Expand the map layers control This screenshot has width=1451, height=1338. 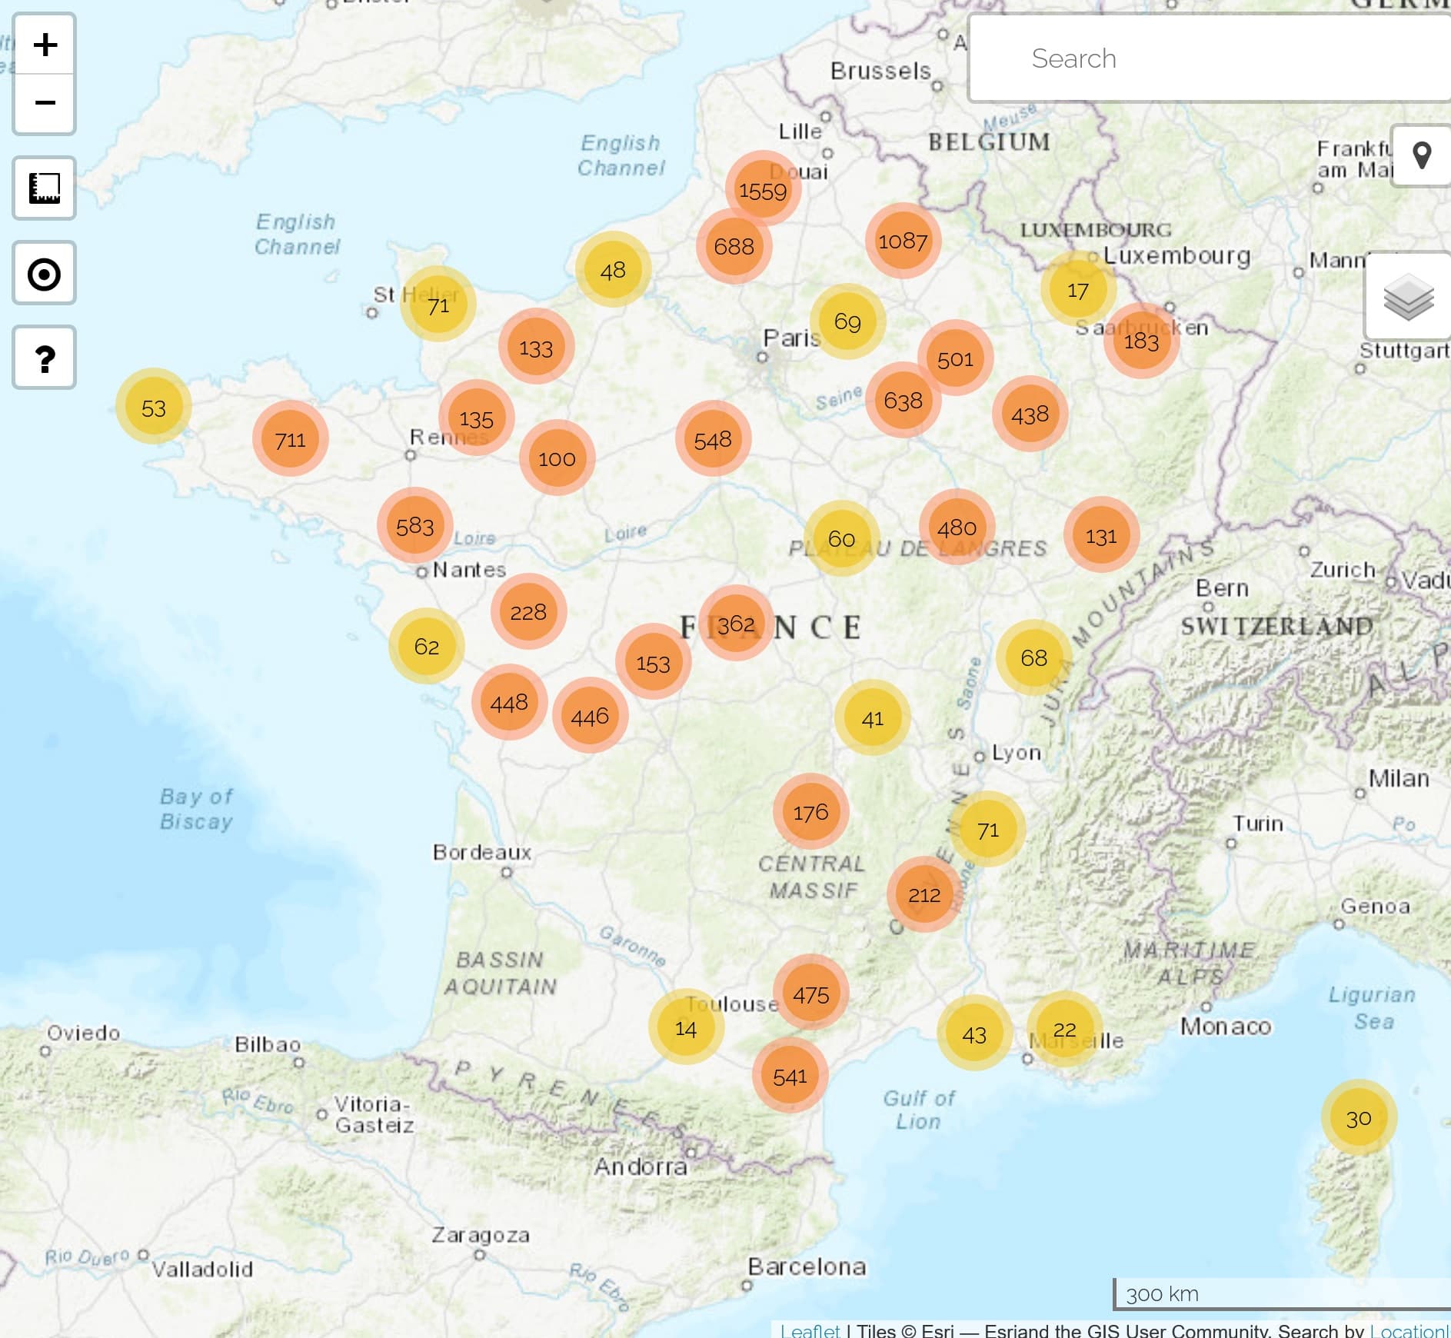(1407, 297)
